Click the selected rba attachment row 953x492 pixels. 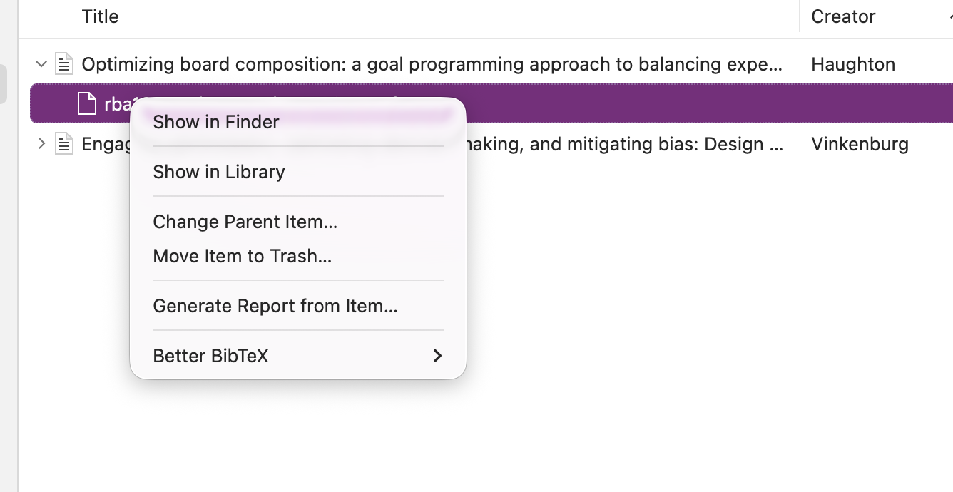(491, 104)
